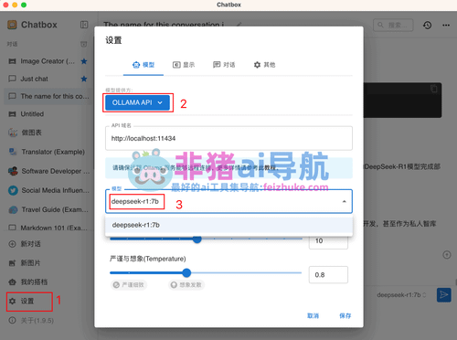Viewport: 457px width, 340px height.
Task: Click the archive icon beside 对话 header
Action: click(x=84, y=44)
